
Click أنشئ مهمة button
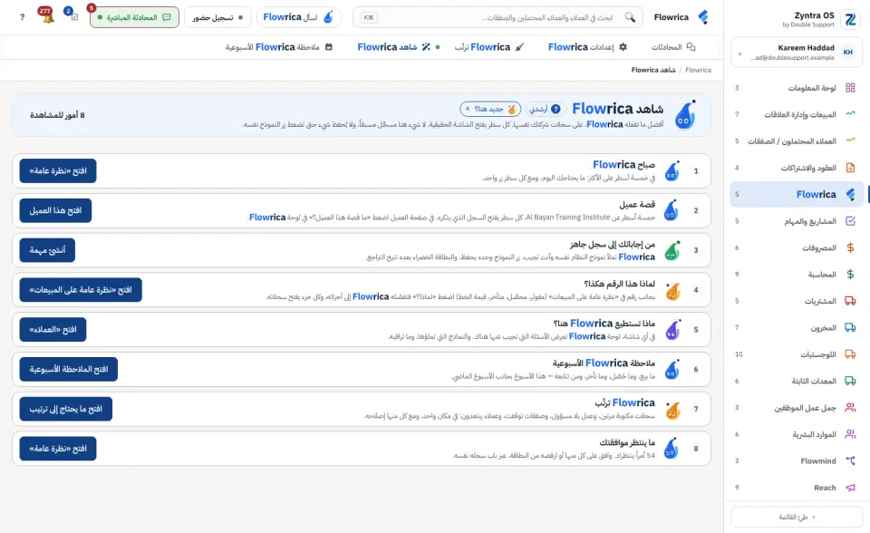click(x=47, y=250)
